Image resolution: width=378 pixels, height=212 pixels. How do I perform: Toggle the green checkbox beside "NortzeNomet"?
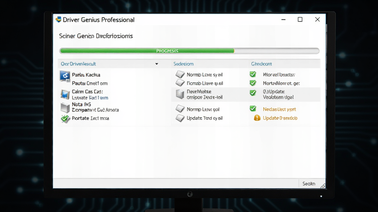point(253,83)
